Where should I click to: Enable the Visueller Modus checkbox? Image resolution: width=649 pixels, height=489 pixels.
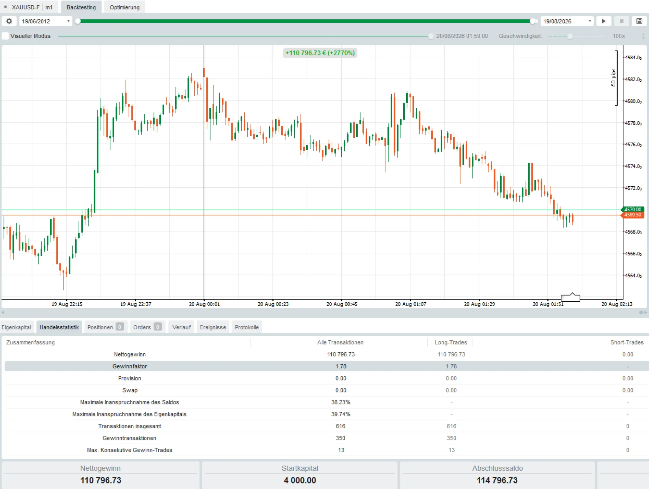click(x=6, y=36)
